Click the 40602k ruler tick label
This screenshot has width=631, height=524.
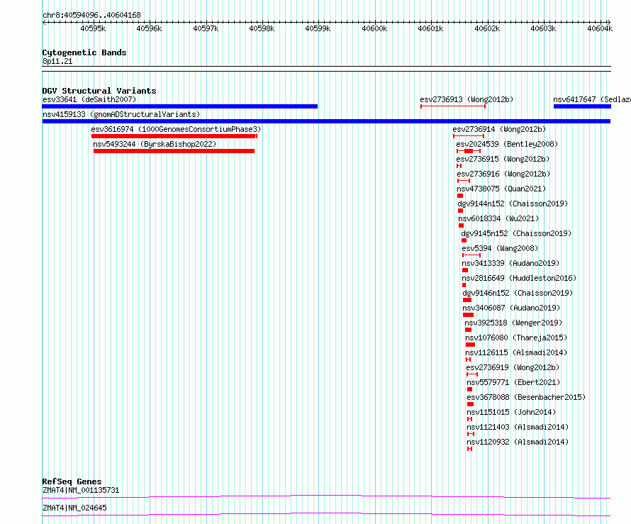487,28
